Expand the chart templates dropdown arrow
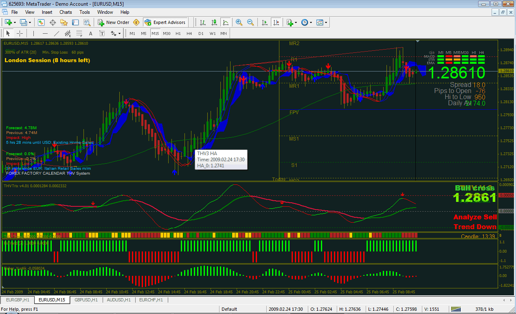The image size is (516, 314). coord(326,23)
